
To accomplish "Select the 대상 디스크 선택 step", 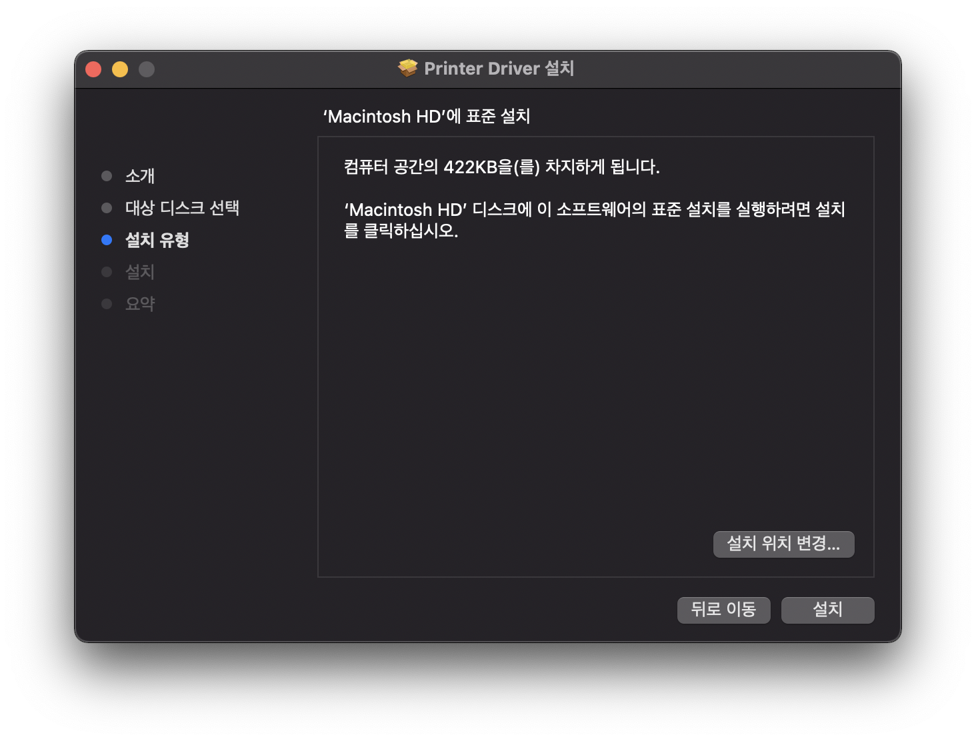I will pos(182,208).
